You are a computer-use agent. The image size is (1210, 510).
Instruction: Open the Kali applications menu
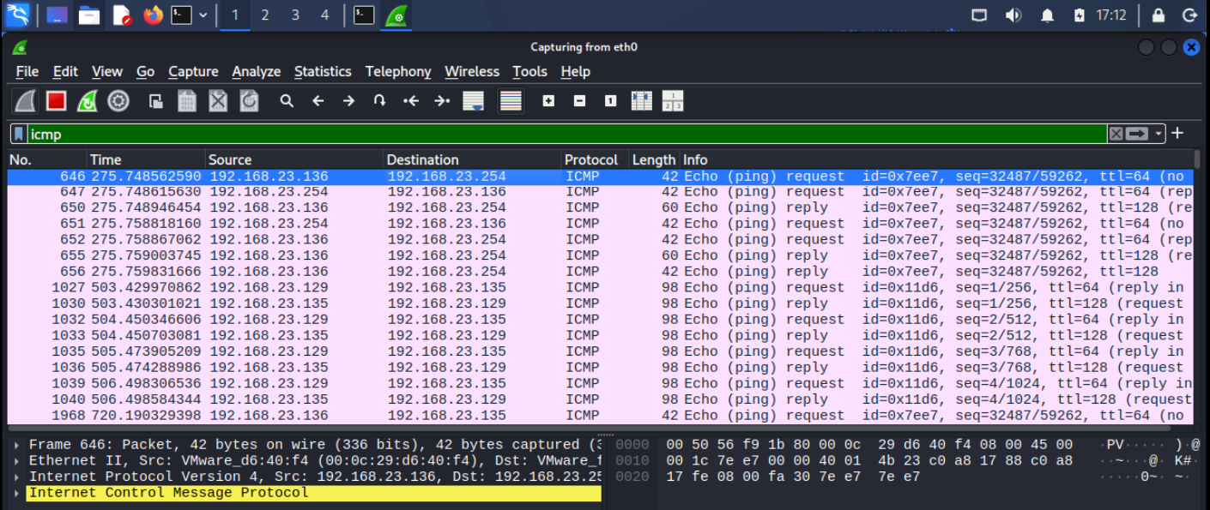point(17,15)
